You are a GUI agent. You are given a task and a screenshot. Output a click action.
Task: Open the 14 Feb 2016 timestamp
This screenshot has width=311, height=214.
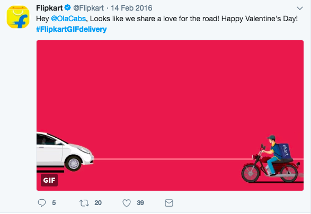(131, 8)
